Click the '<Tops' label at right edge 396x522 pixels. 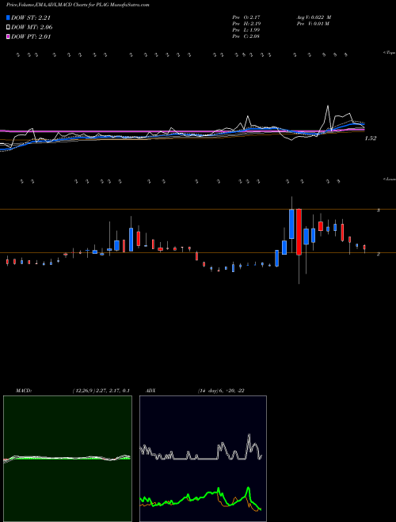tap(390, 53)
